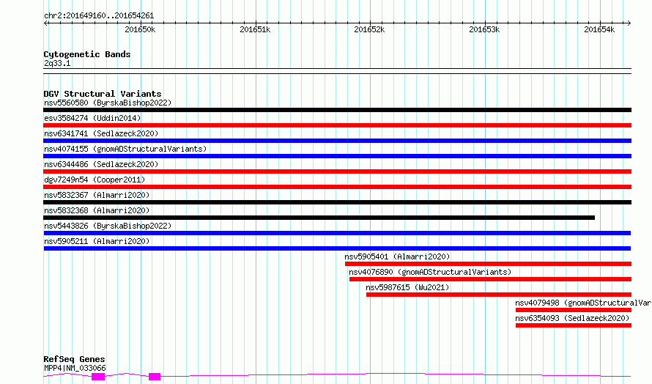Click the shorter black bar under nsv5832368
The height and width of the screenshot is (384, 652).
pyautogui.click(x=319, y=218)
